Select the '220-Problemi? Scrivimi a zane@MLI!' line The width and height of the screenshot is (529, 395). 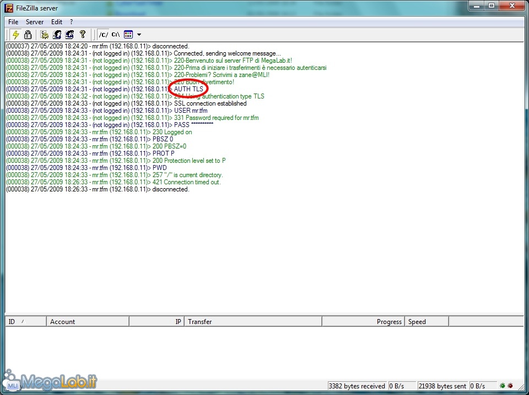click(138, 75)
